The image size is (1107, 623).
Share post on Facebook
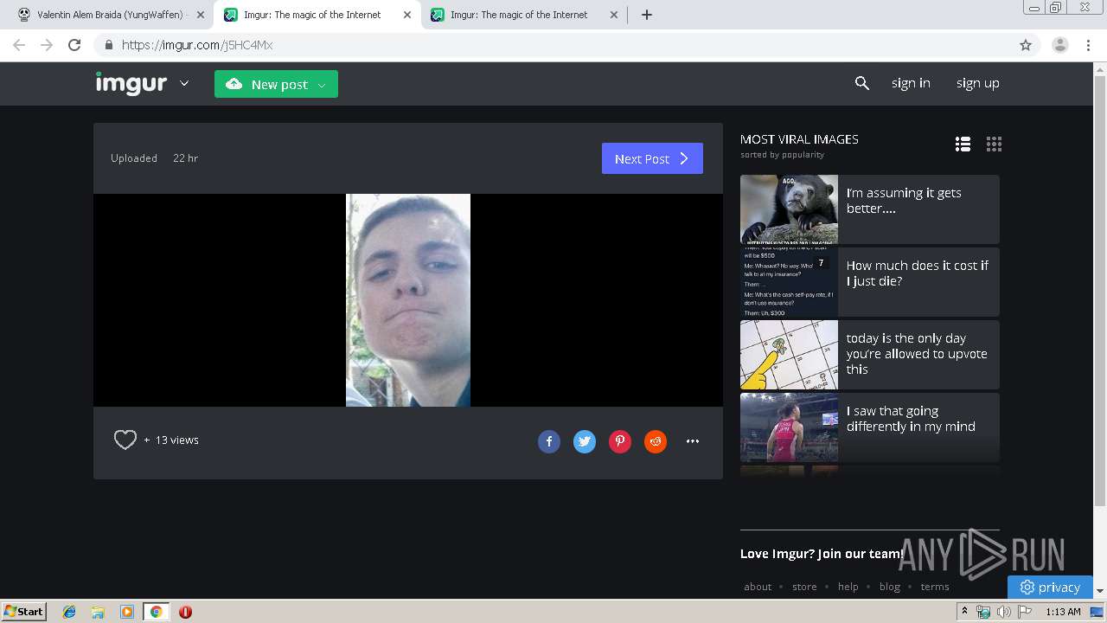pos(549,441)
